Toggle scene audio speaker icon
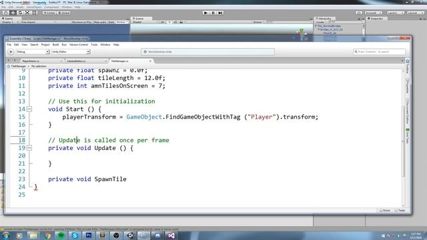This screenshot has width=427, height=240. [175, 22]
